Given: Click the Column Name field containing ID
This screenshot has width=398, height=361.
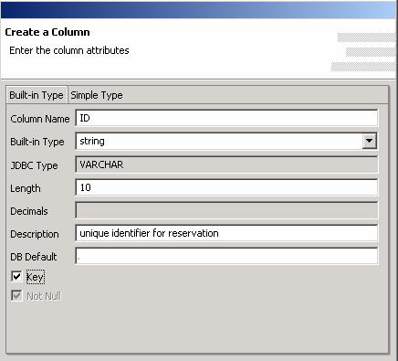Looking at the screenshot, I should tap(226, 118).
